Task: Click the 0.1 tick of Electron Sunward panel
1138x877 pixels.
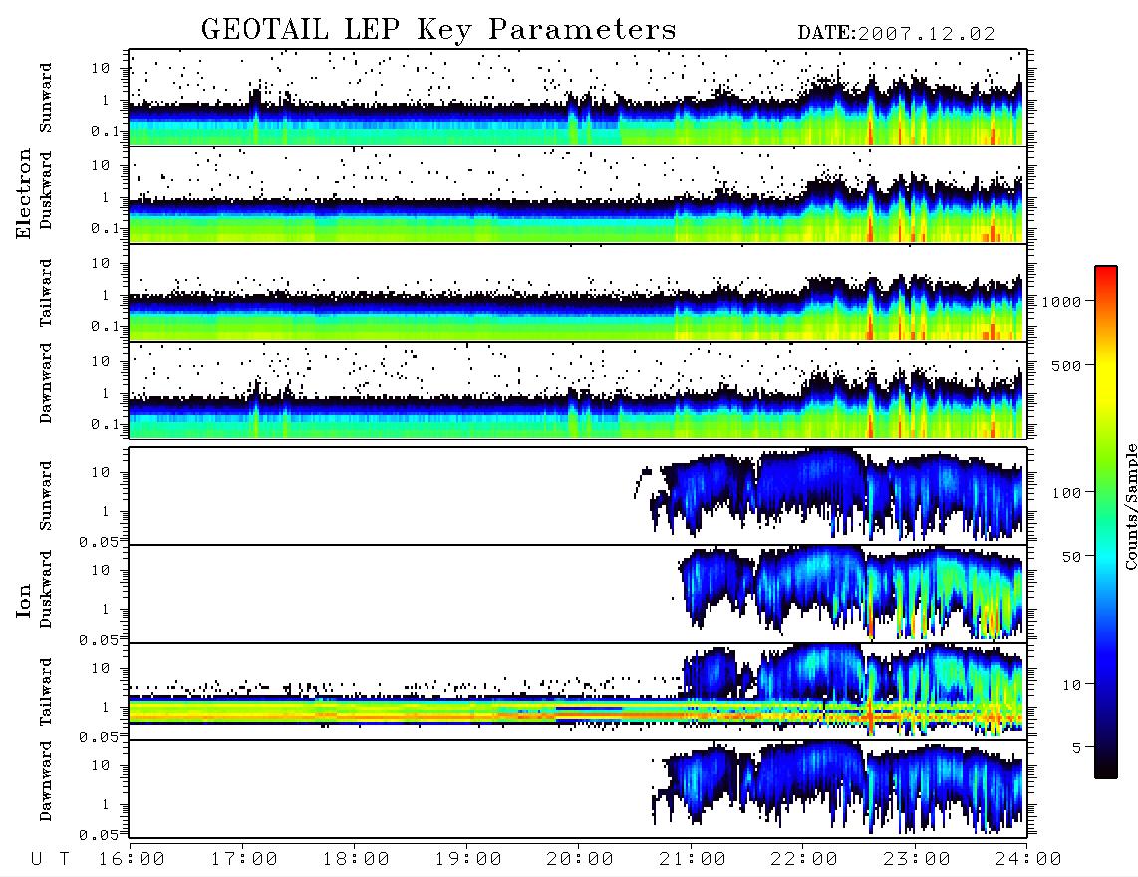Action: (105, 131)
